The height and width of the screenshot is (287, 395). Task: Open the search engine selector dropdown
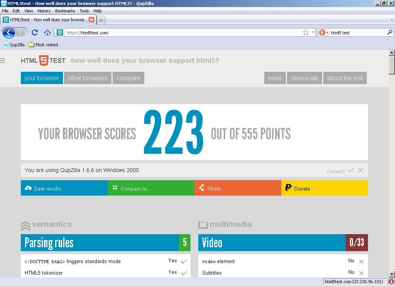(x=324, y=32)
